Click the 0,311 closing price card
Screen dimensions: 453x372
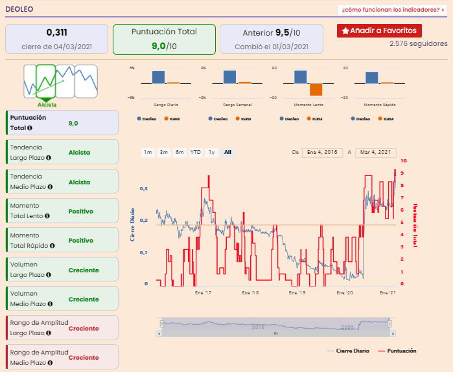tap(56, 39)
